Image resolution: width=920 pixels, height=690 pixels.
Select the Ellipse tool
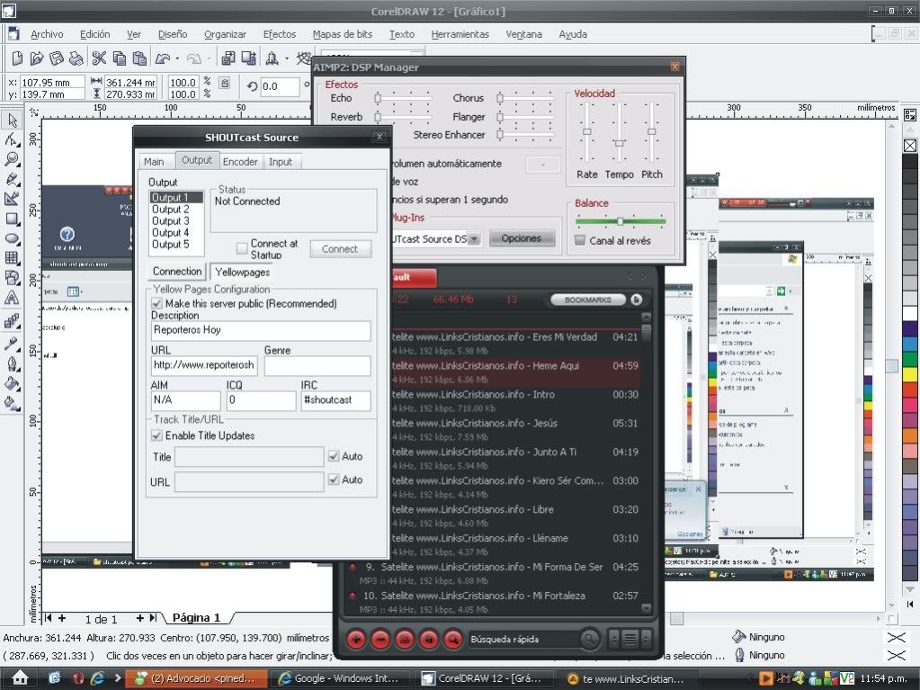pos(12,238)
